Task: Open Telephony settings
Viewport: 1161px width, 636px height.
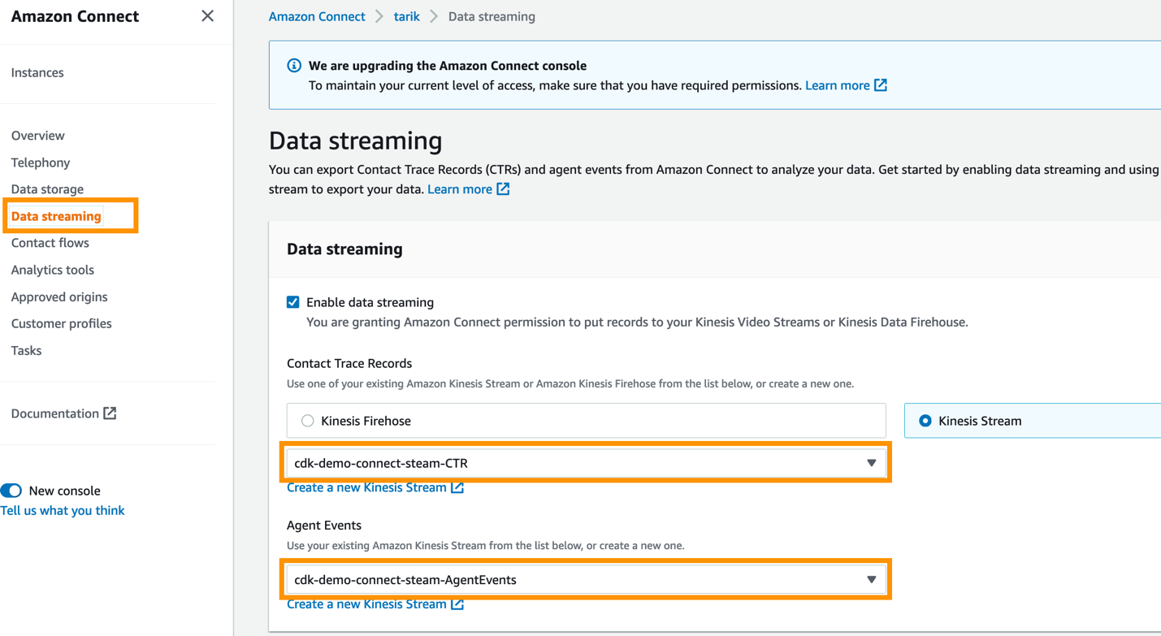Action: 41,162
